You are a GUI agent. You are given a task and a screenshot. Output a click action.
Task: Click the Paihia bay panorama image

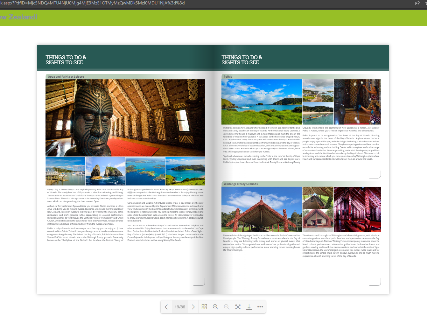(x=262, y=102)
